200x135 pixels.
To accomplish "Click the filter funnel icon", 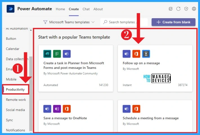I will [x=45, y=22].
